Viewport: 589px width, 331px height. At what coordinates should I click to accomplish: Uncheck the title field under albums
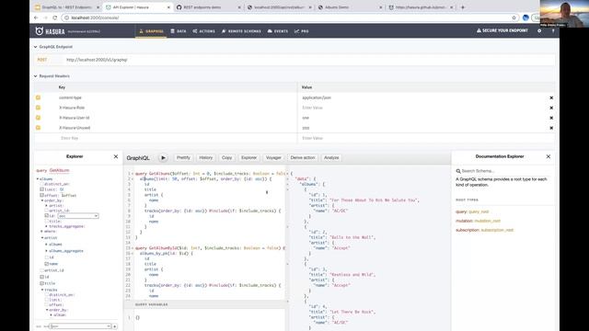[x=42, y=283]
